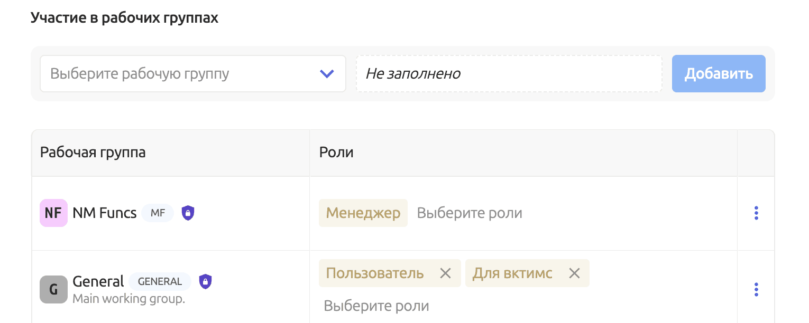Viewport: 809px width, 323px height.
Task: Click the shield icon beside the General group
Action: coord(205,281)
